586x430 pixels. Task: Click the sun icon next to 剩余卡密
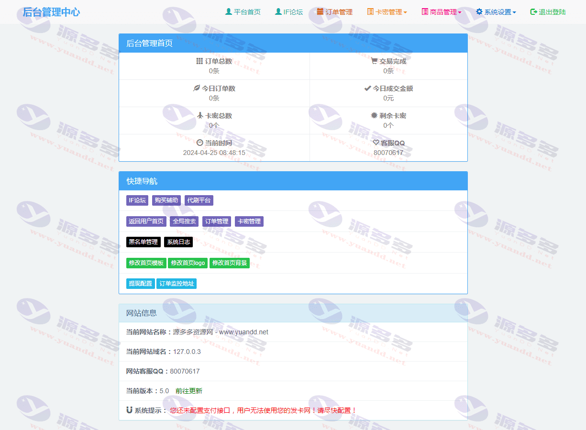[374, 115]
